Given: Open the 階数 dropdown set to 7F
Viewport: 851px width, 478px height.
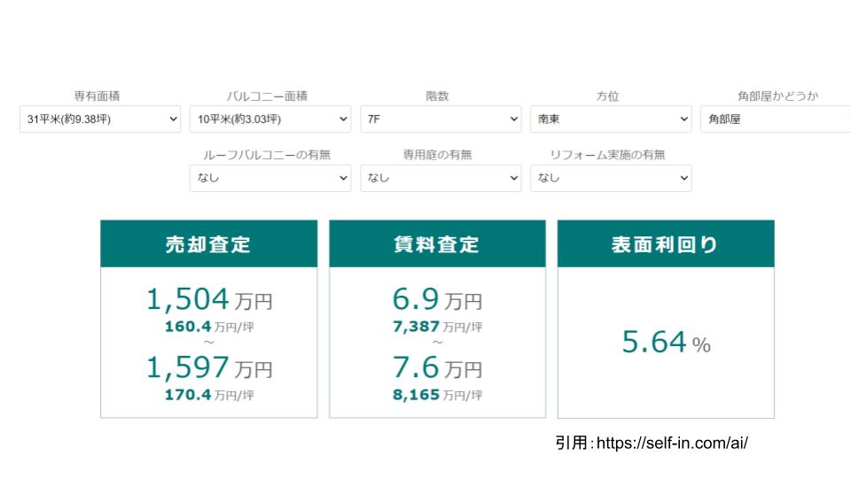Looking at the screenshot, I should (x=441, y=119).
